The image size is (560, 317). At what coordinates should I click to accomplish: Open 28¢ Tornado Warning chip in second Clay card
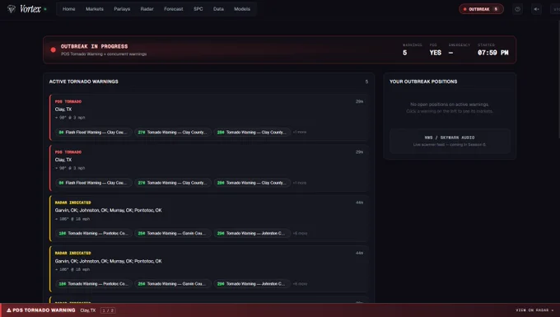coord(252,183)
